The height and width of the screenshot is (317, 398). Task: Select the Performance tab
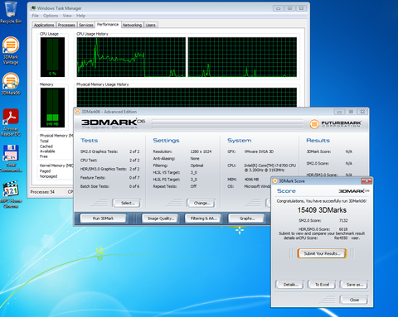(x=108, y=25)
